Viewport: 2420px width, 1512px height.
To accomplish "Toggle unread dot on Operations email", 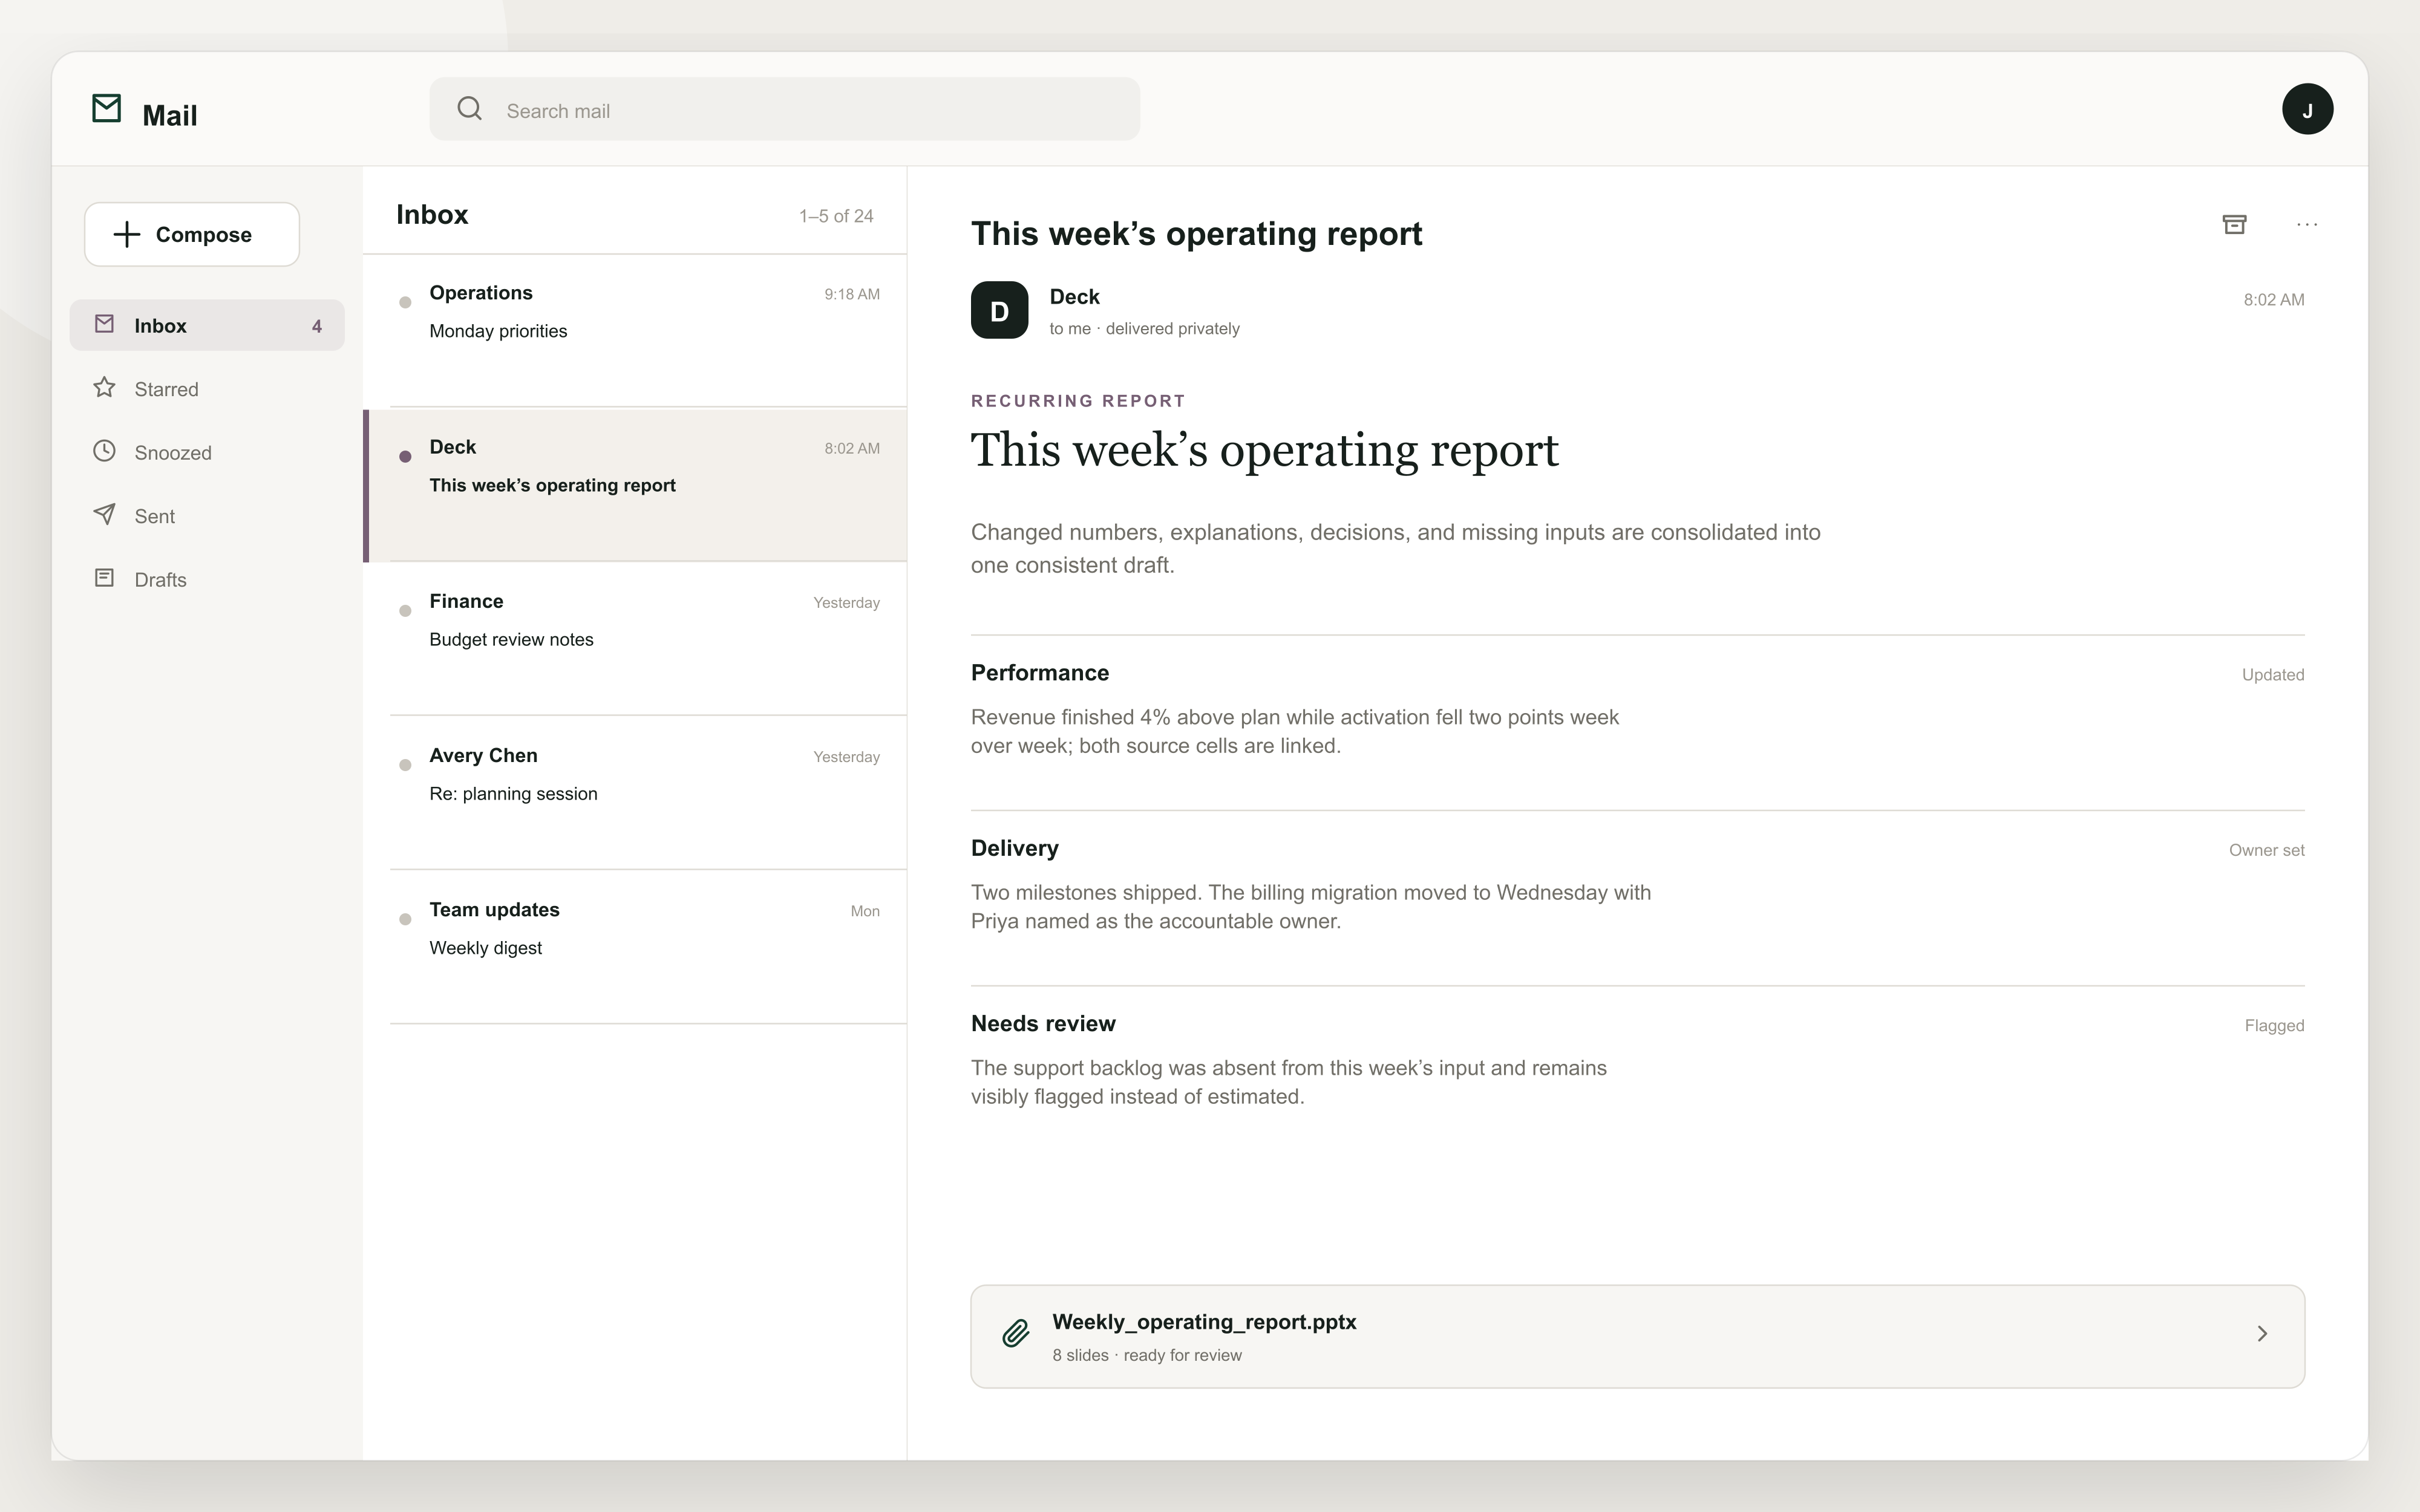I will tap(405, 302).
